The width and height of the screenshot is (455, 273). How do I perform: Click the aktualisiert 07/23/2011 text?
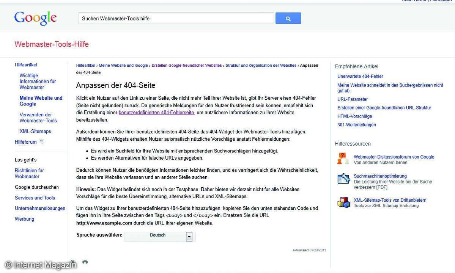click(x=309, y=250)
